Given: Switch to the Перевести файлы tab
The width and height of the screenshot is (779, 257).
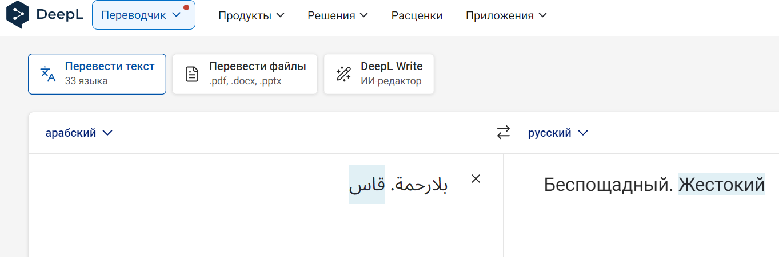Looking at the screenshot, I should [245, 74].
